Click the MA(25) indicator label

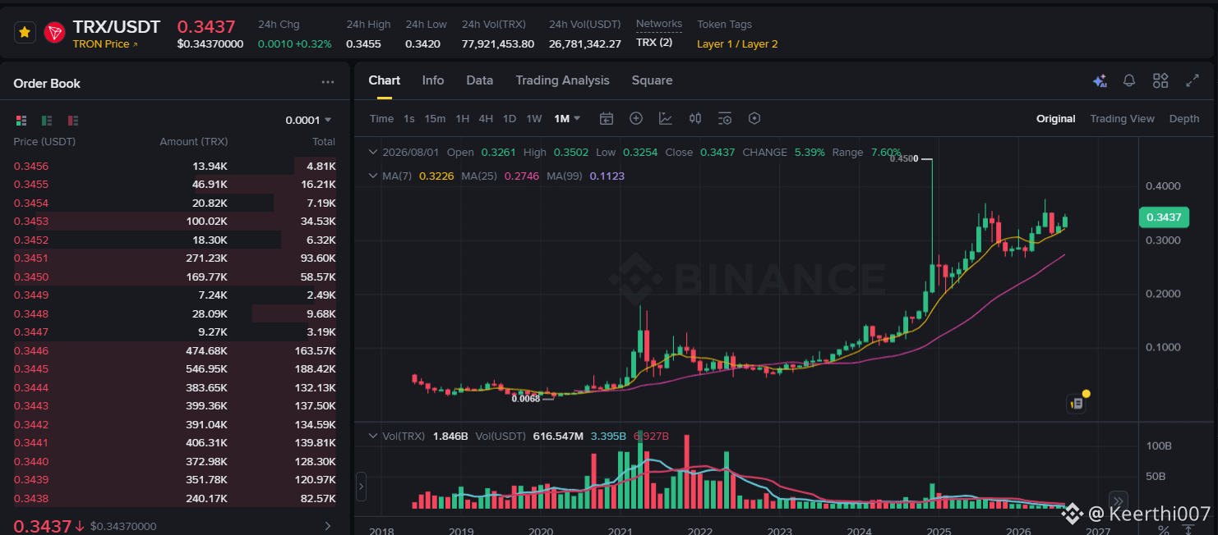480,176
